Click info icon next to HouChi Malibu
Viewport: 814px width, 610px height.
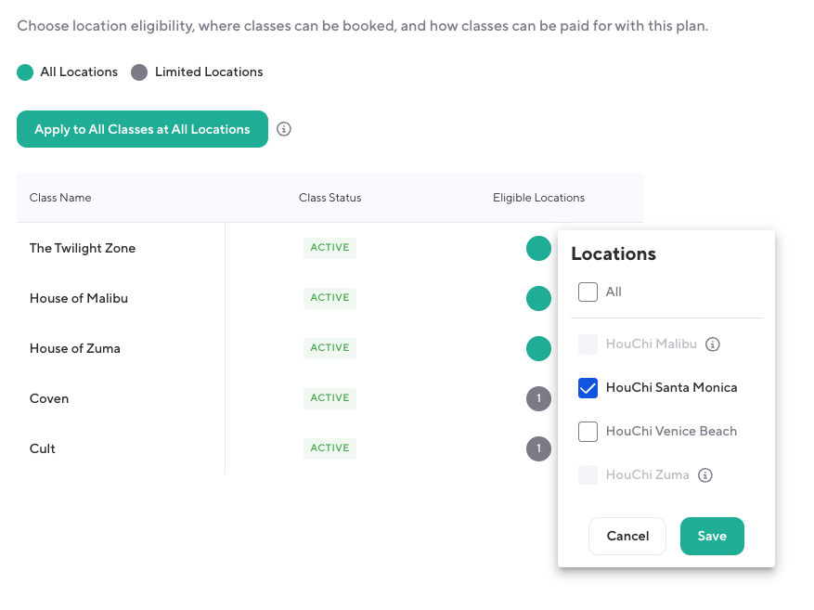pyautogui.click(x=713, y=344)
